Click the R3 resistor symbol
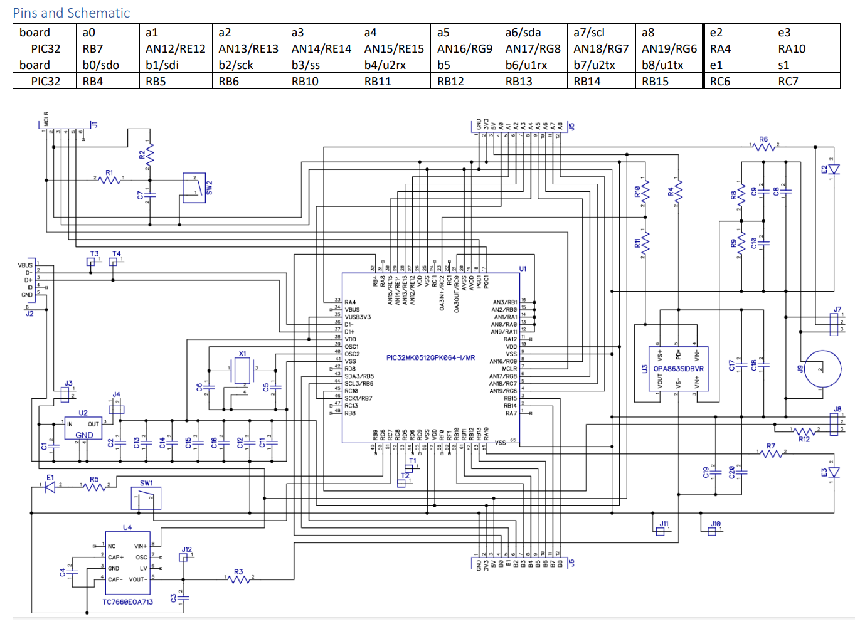Screen dimensions: 860x629 238,579
